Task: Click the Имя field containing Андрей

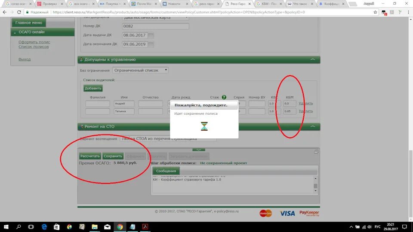Action: pos(124,104)
